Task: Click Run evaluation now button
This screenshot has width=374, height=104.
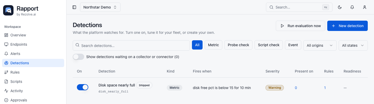Action: click(300, 26)
